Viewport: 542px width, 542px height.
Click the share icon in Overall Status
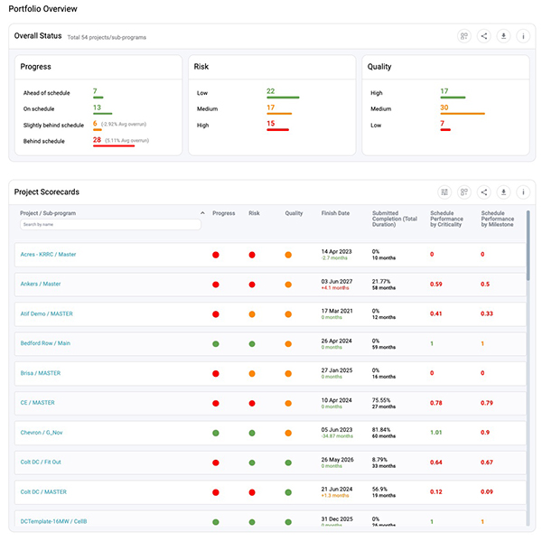pyautogui.click(x=484, y=36)
